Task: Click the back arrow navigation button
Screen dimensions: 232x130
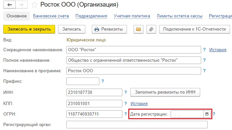Action: [x=10, y=5]
